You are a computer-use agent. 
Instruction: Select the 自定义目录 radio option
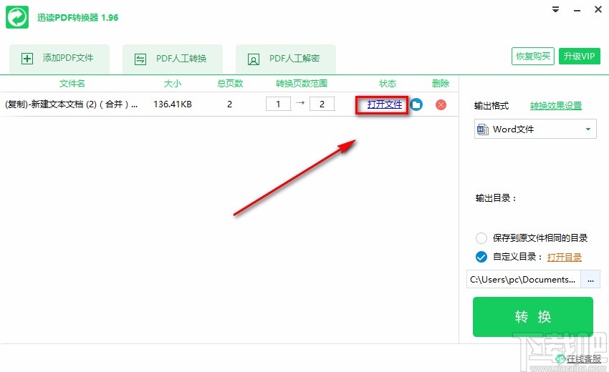(481, 257)
